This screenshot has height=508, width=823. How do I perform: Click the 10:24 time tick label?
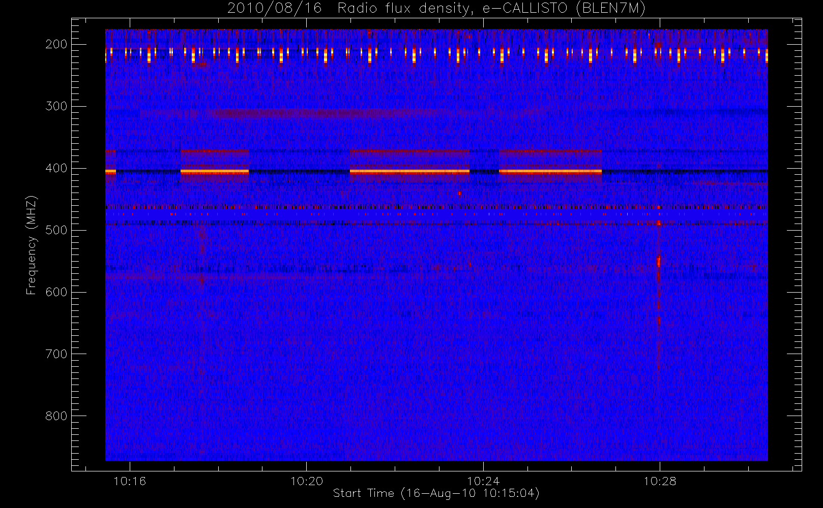pos(483,481)
